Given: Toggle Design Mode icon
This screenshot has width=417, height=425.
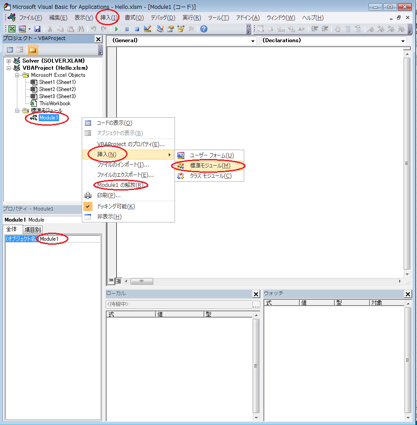Looking at the screenshot, I should pyautogui.click(x=147, y=29).
